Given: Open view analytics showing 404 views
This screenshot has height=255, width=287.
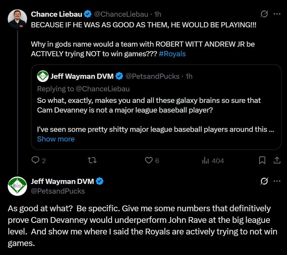Looking at the screenshot, I should tap(213, 160).
